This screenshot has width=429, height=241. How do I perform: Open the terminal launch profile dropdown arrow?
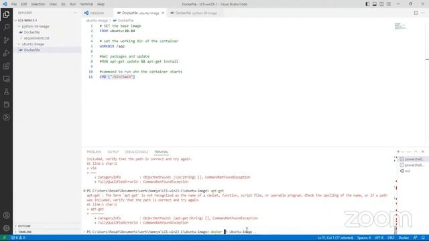tap(403, 152)
